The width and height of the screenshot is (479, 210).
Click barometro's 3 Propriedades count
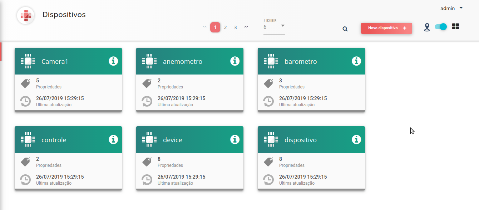[292, 83]
